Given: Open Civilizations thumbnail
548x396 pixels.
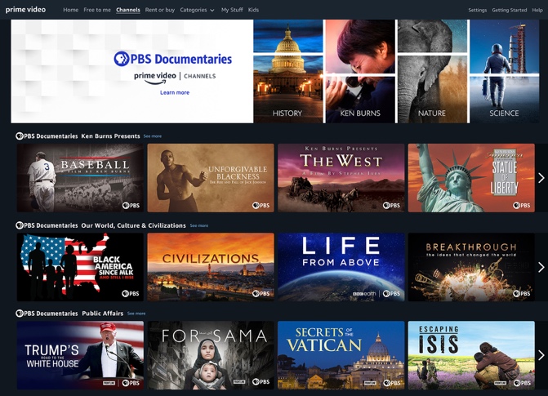Looking at the screenshot, I should click(x=211, y=267).
